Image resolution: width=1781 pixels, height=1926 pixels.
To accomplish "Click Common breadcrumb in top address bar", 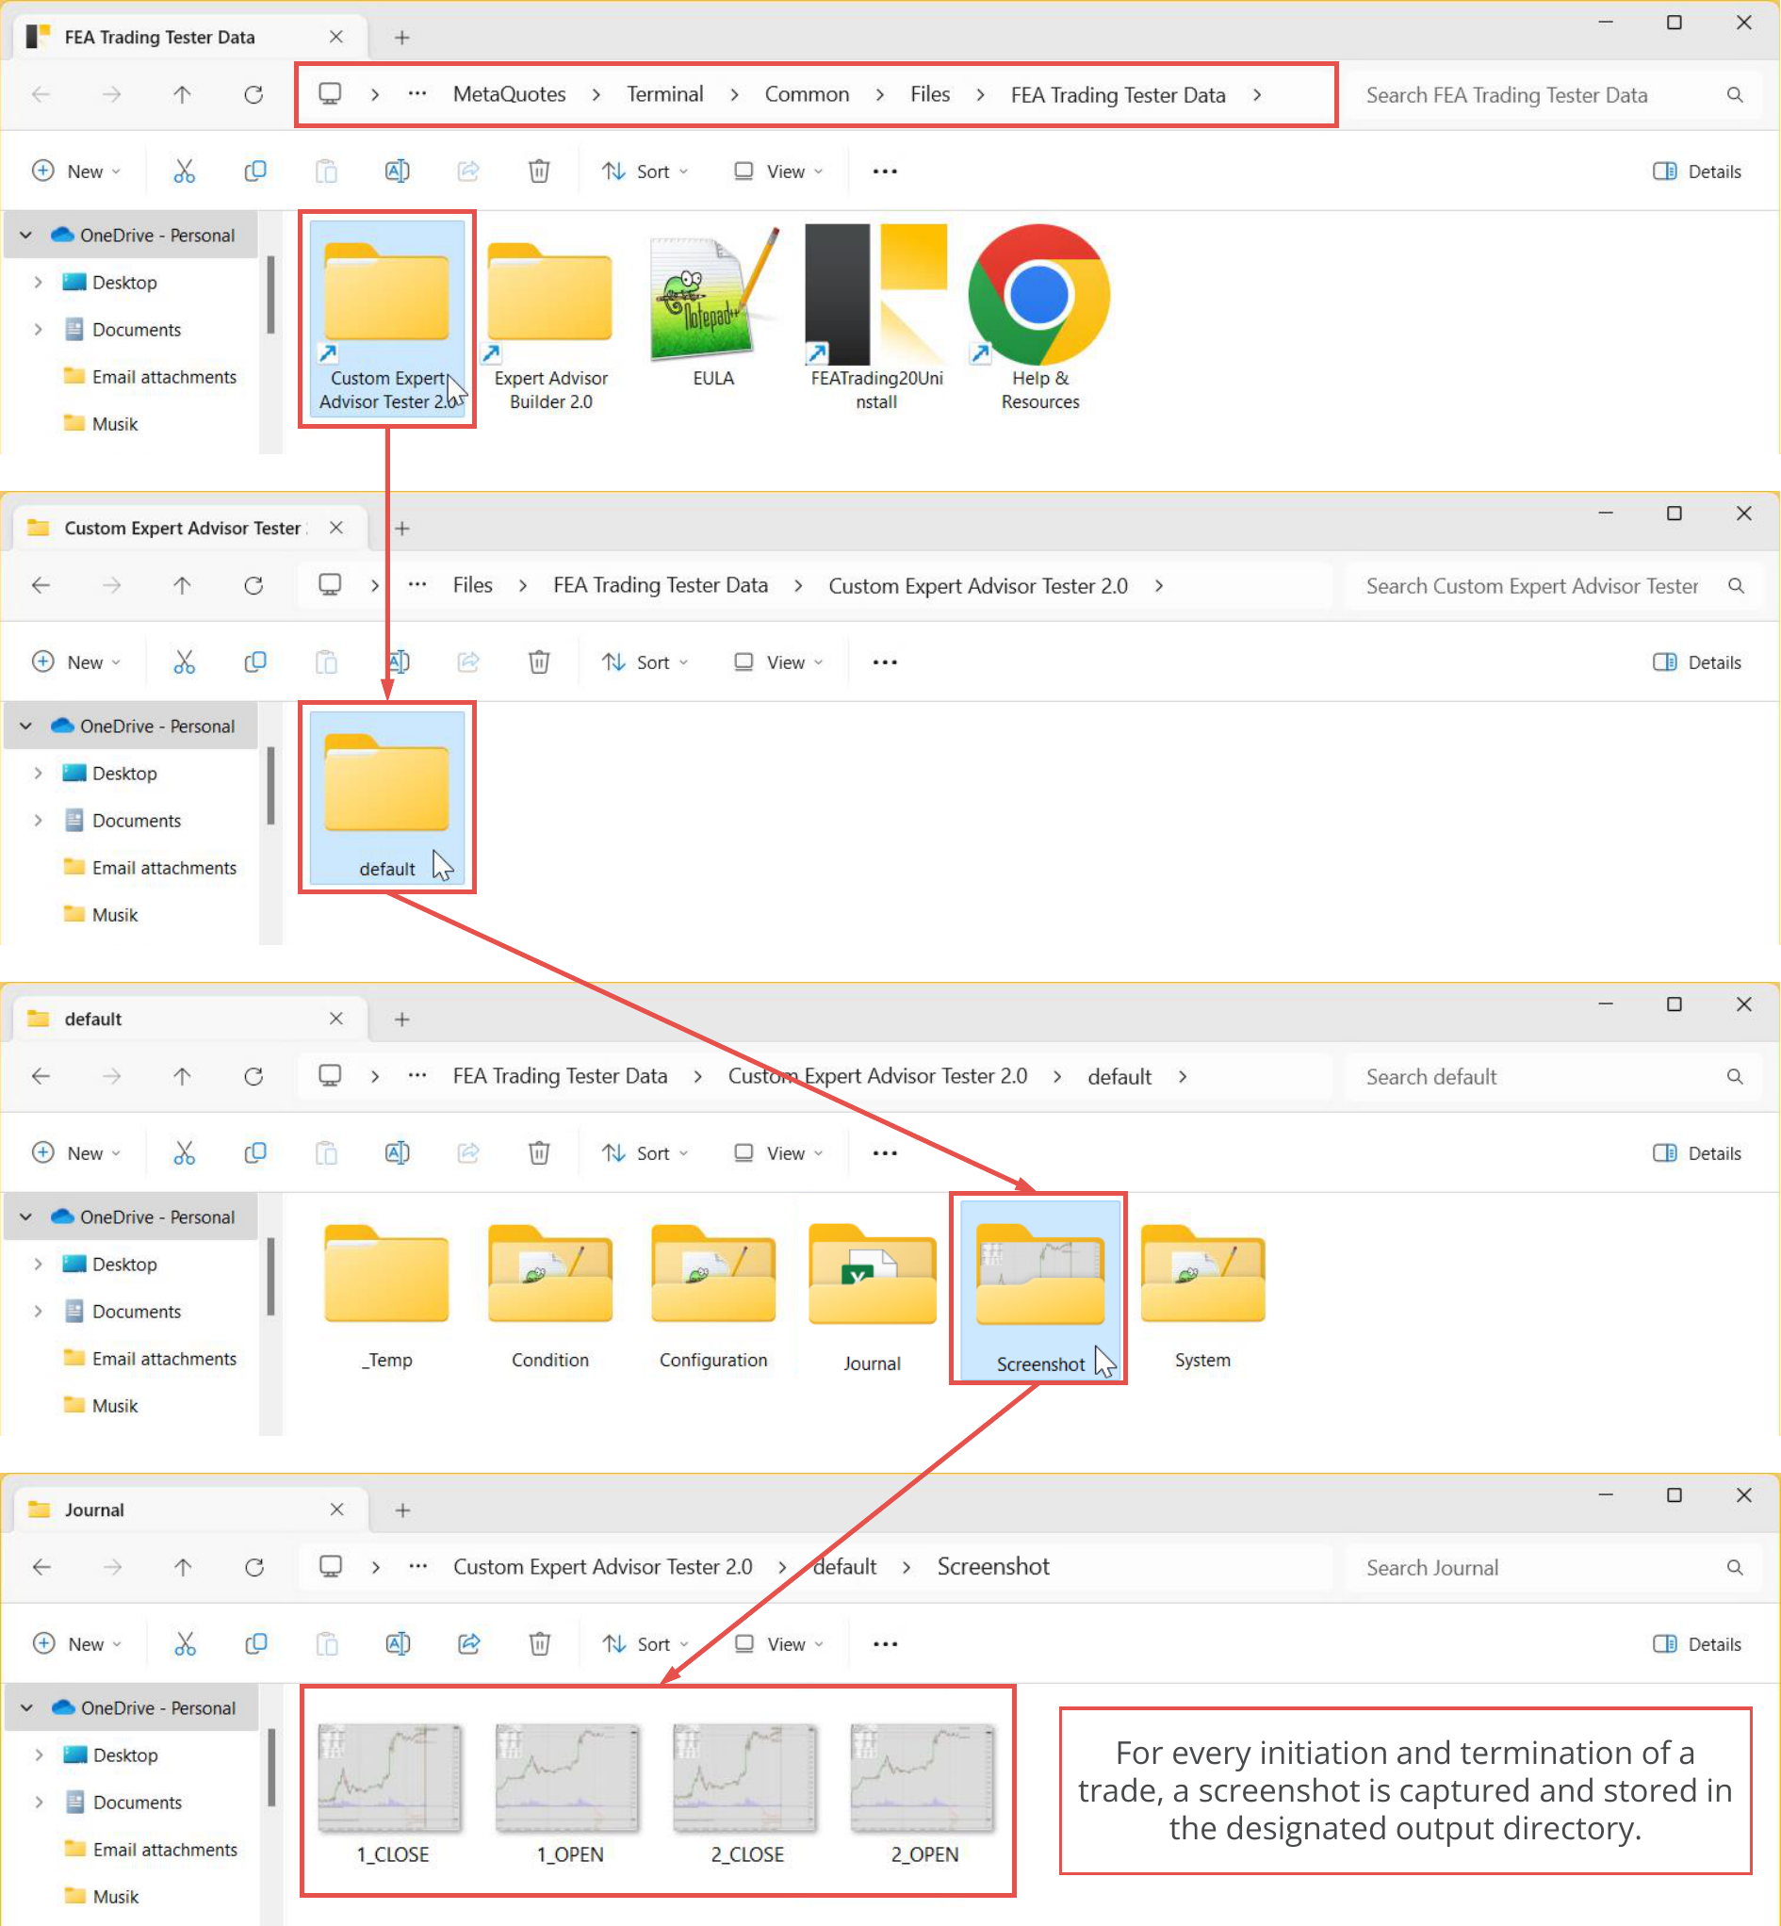I will 807,94.
